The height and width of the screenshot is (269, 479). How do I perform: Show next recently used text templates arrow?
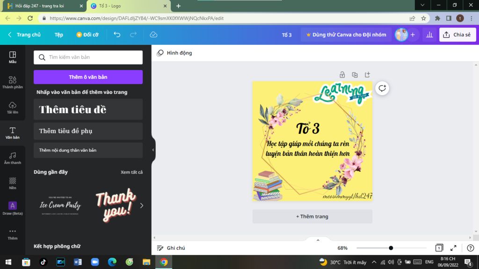click(141, 205)
